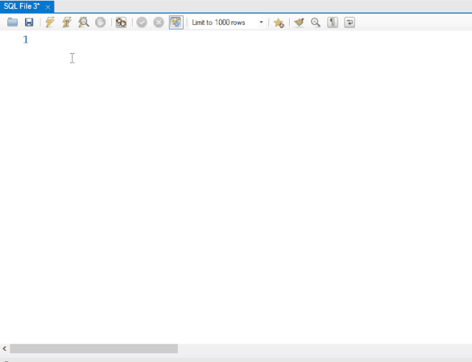Switch to the SQL File 3 tab
This screenshot has height=362, width=472.
tap(21, 6)
